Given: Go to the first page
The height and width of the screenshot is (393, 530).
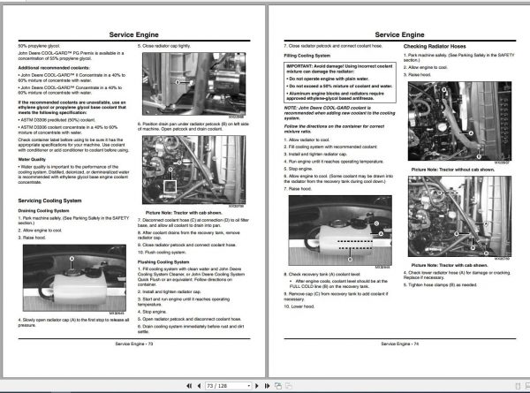Looking at the screenshot, I should tap(189, 386).
